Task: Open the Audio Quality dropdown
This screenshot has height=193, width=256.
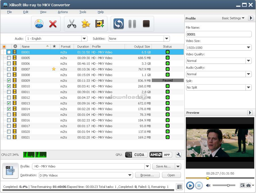Action: [x=248, y=74]
